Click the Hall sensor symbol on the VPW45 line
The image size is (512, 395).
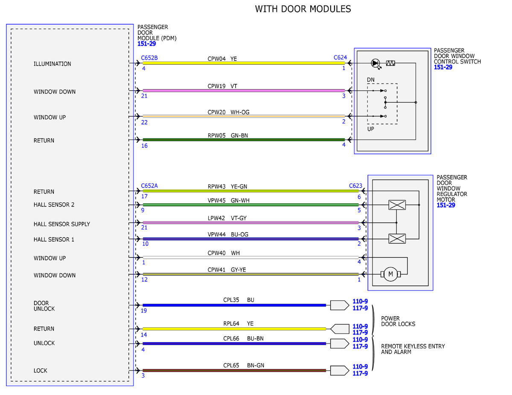[397, 205]
